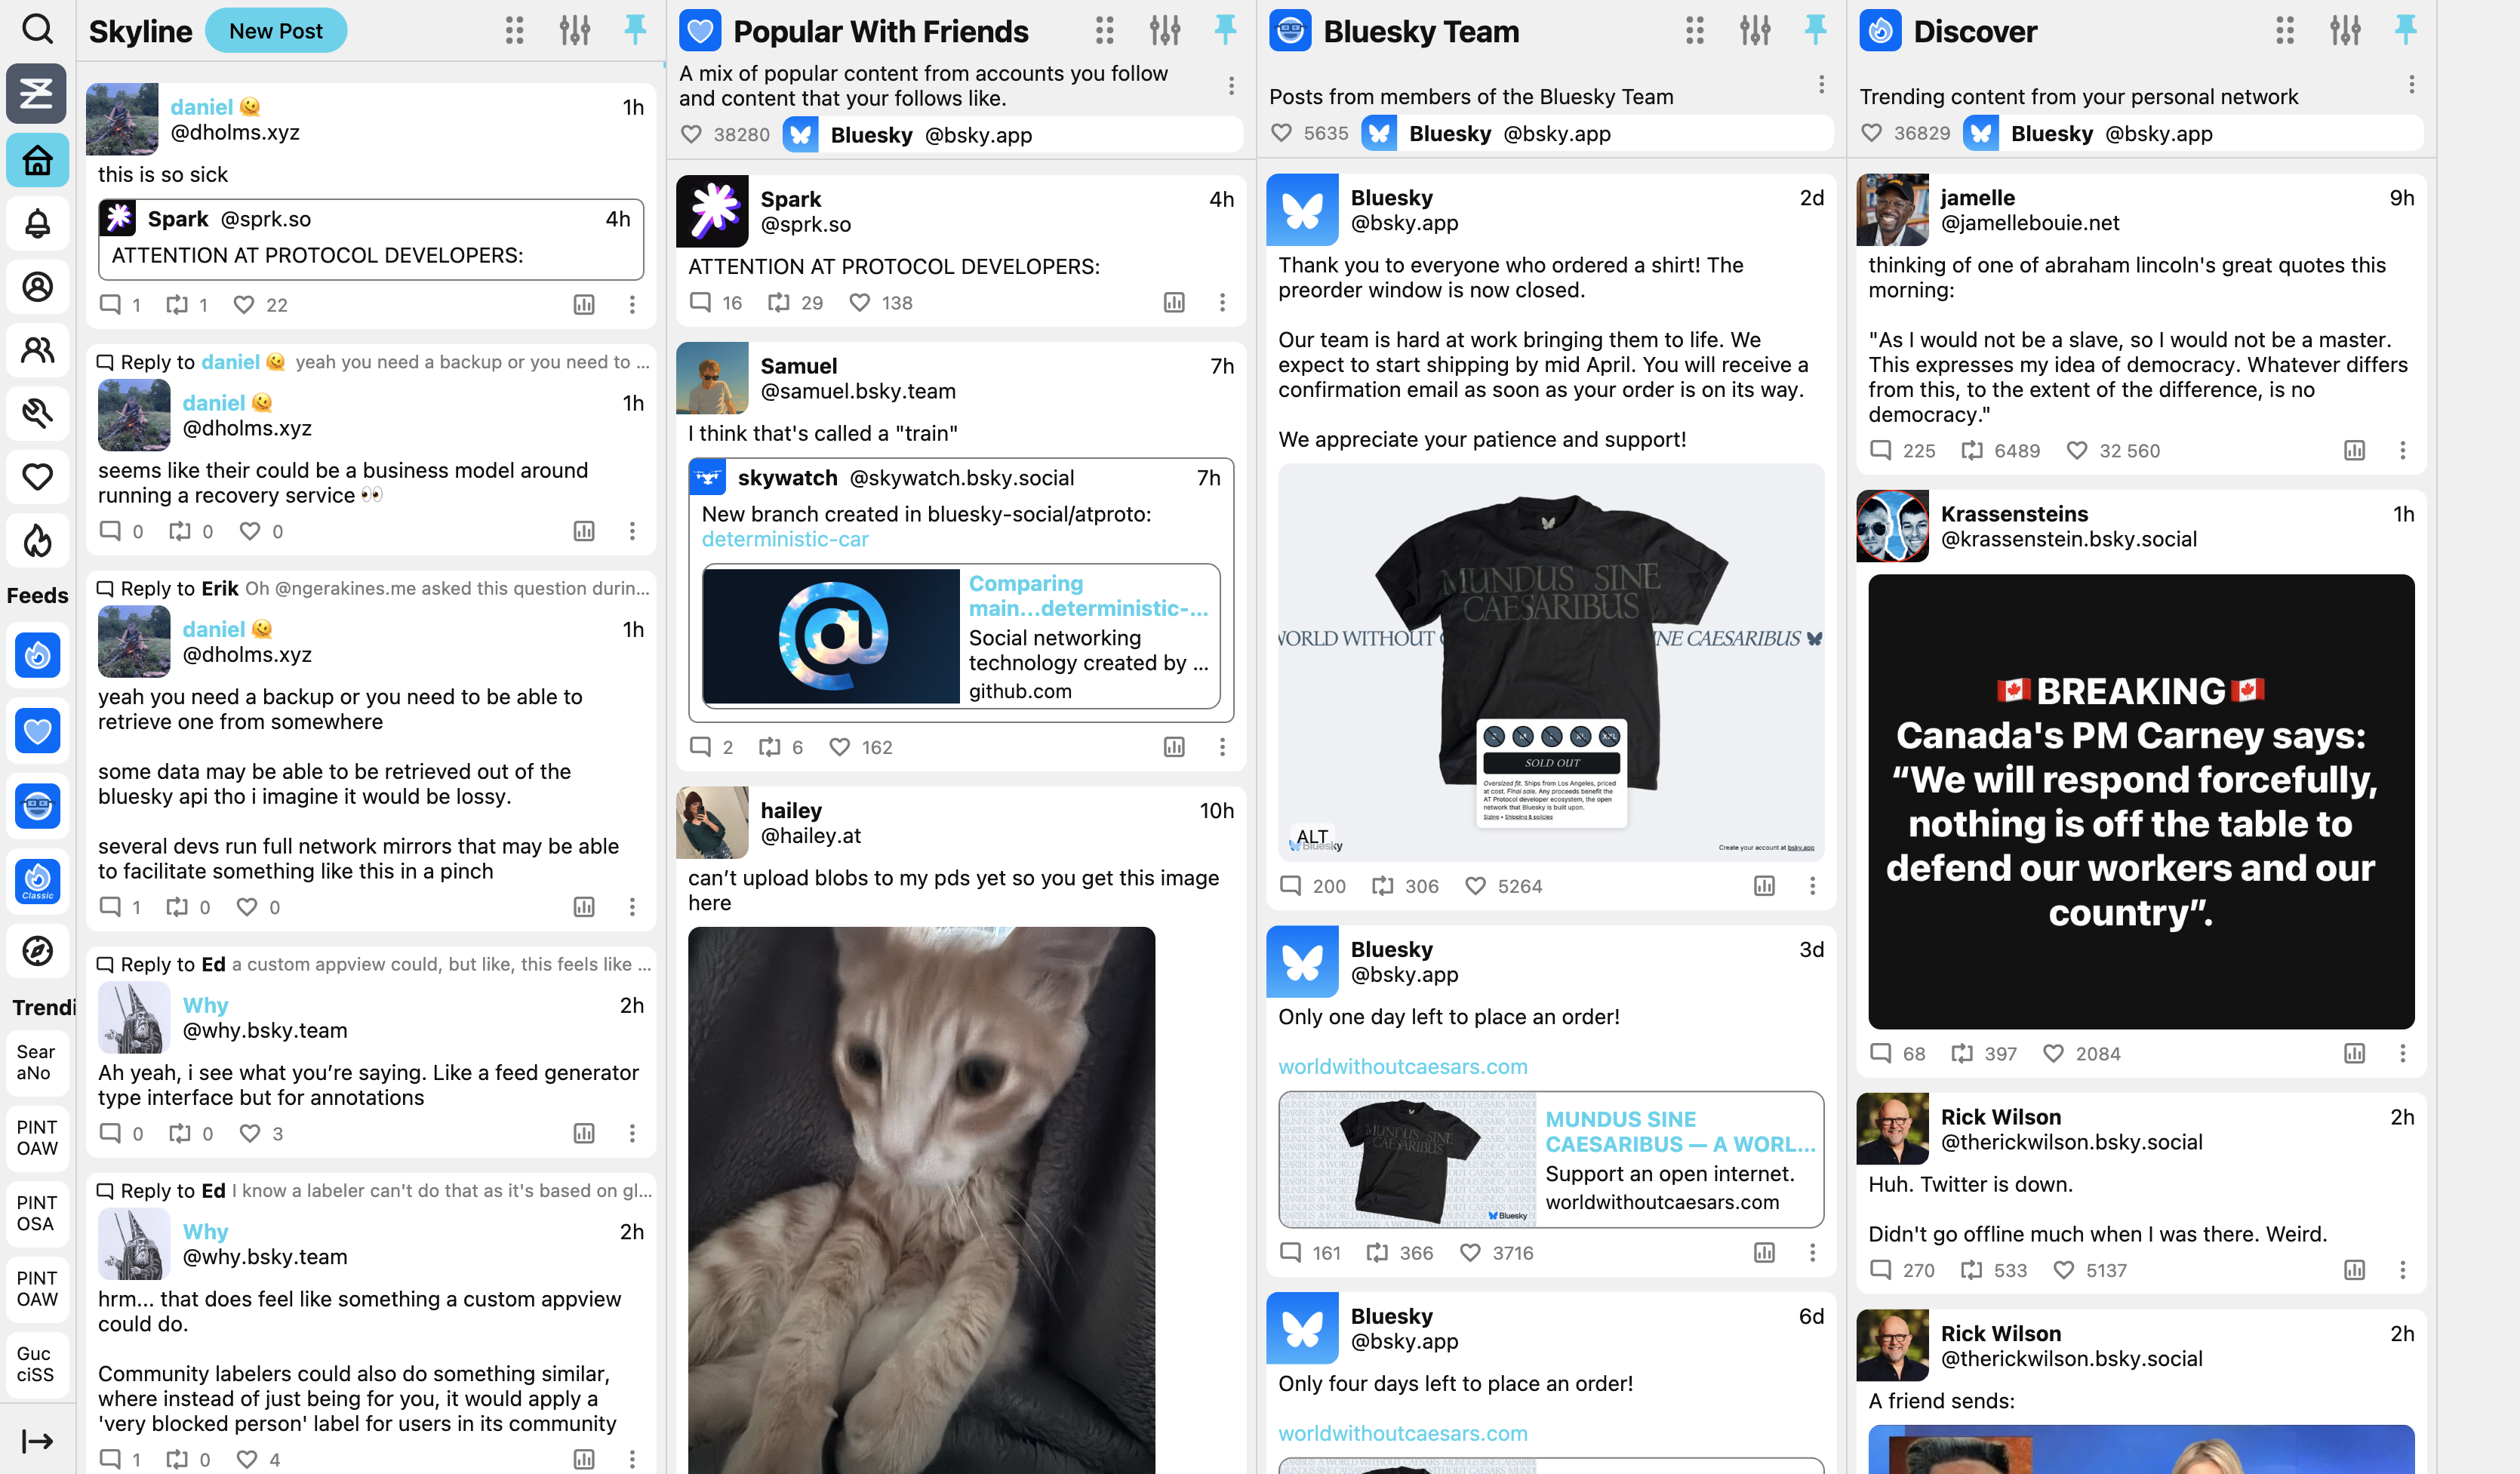
Task: Select PINT OSA trending topic
Action: tap(37, 1213)
